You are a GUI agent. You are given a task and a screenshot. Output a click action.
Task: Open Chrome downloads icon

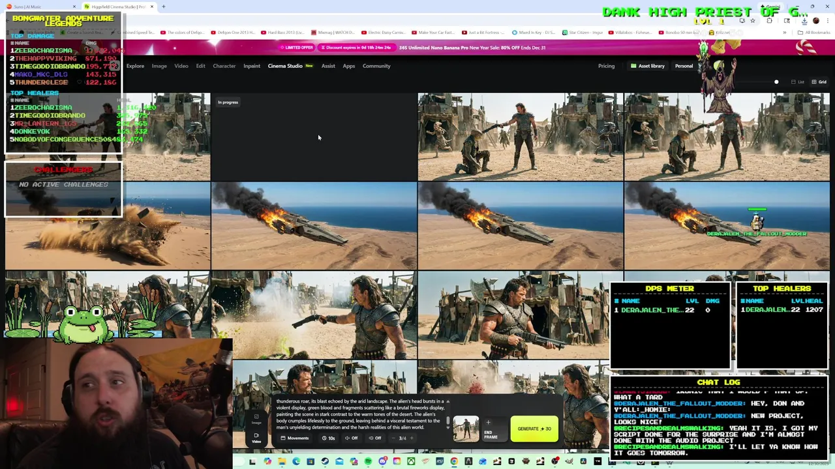pyautogui.click(x=804, y=21)
